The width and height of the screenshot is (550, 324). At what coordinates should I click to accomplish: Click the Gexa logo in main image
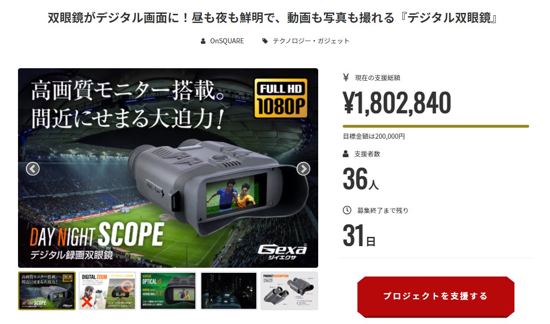[x=282, y=252]
